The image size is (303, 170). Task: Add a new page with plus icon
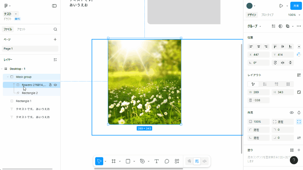point(55,40)
